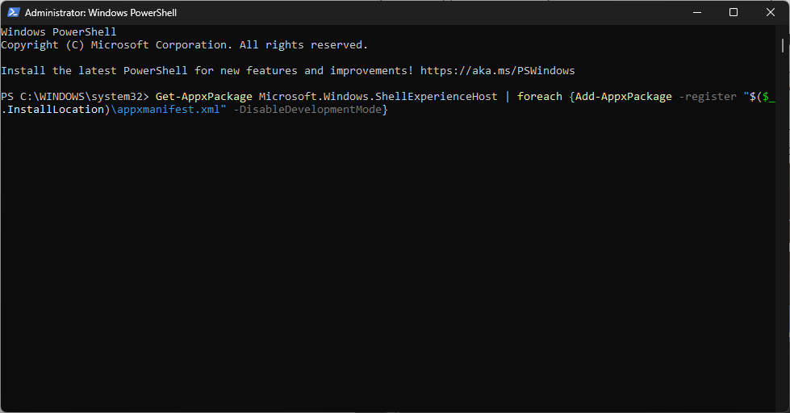
Task: Click "Install the latest PowerShell" message text
Action: [x=94, y=71]
